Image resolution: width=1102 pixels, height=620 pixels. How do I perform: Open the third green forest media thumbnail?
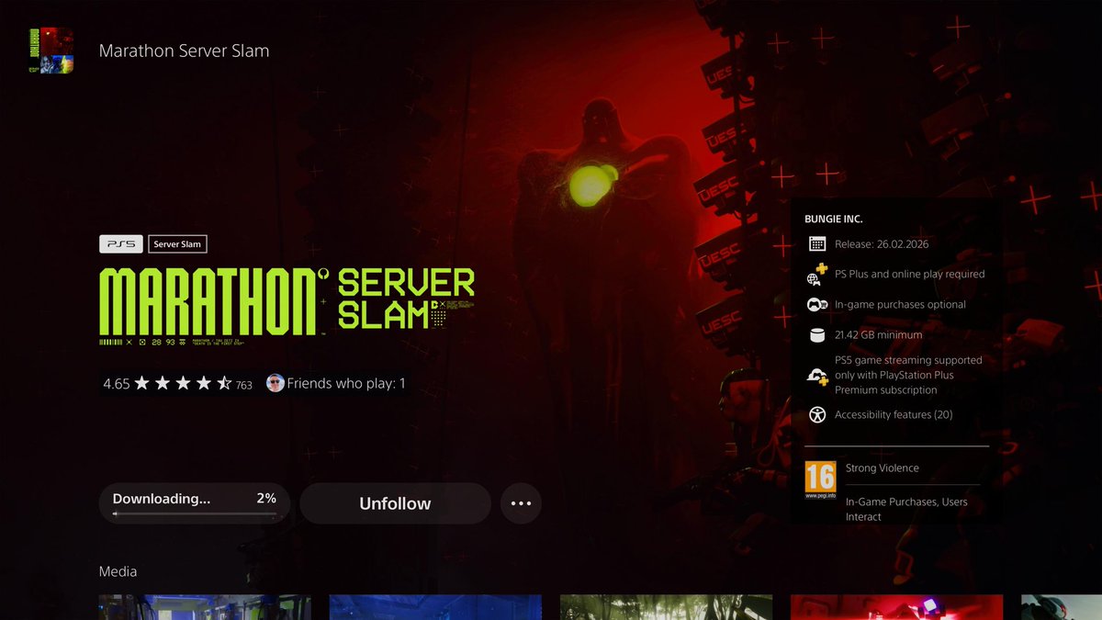pos(666,607)
